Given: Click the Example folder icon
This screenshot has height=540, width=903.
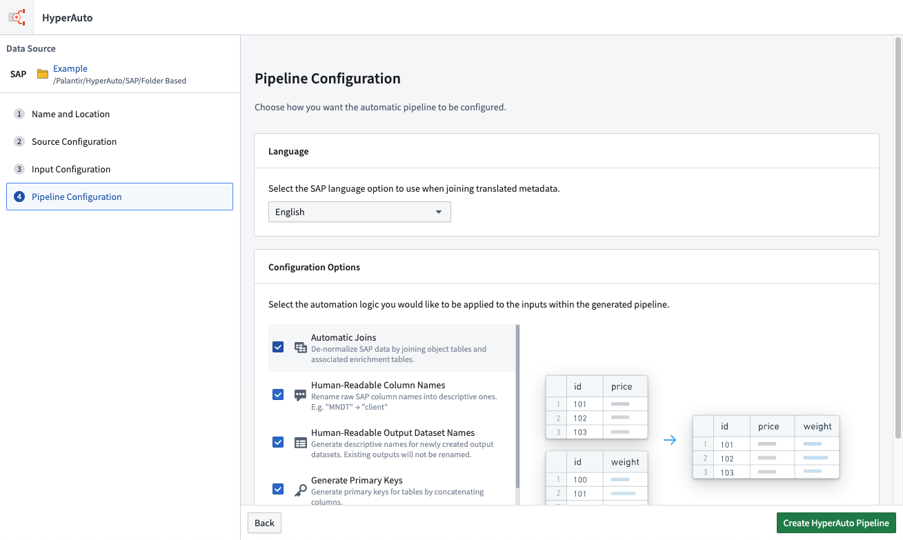Looking at the screenshot, I should tap(43, 74).
